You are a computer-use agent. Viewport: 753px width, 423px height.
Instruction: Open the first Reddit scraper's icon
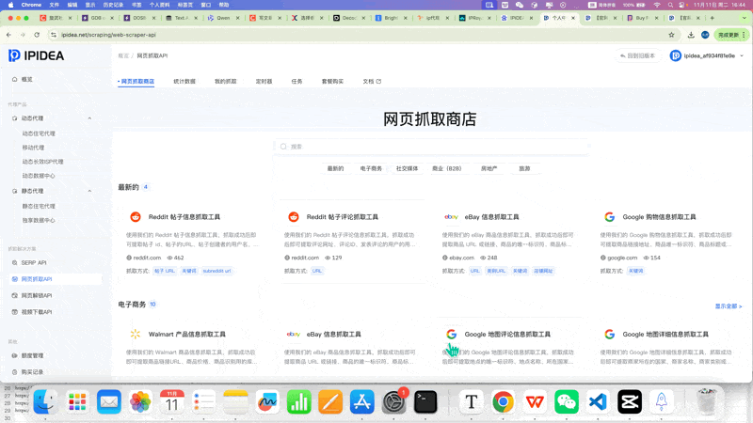pyautogui.click(x=136, y=217)
